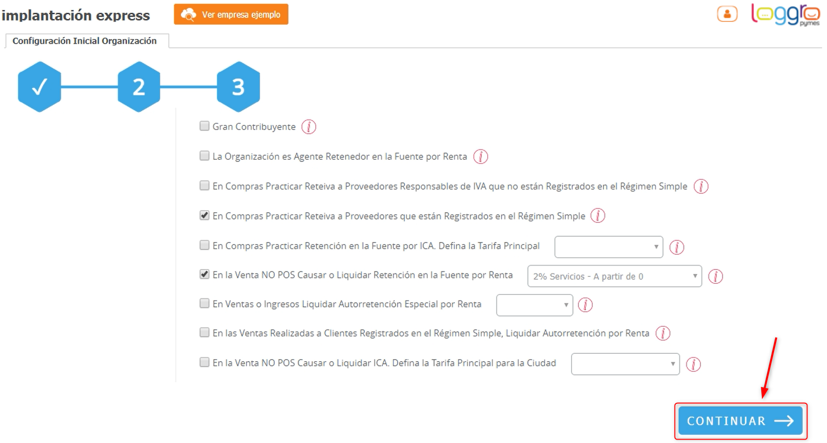The image size is (827, 443).
Task: Open the Autorretención Especial por Renta dropdown
Action: [534, 305]
